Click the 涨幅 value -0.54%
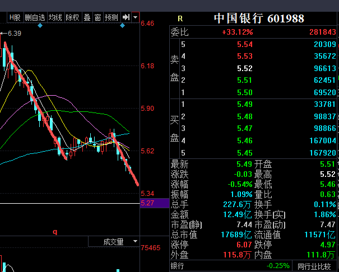Viewport: 339px width, 272px height. pos(240,184)
